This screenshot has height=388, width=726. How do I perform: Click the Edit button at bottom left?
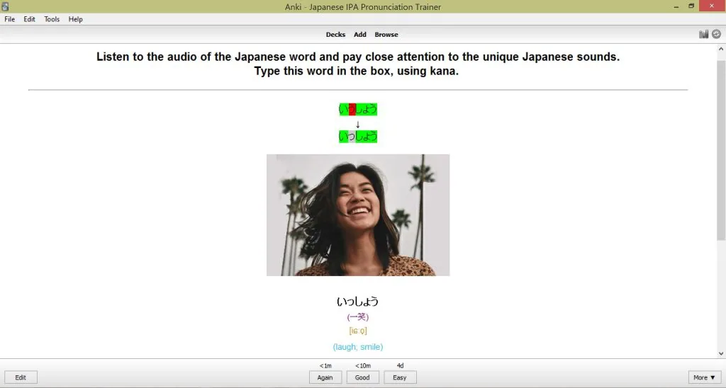(21, 377)
